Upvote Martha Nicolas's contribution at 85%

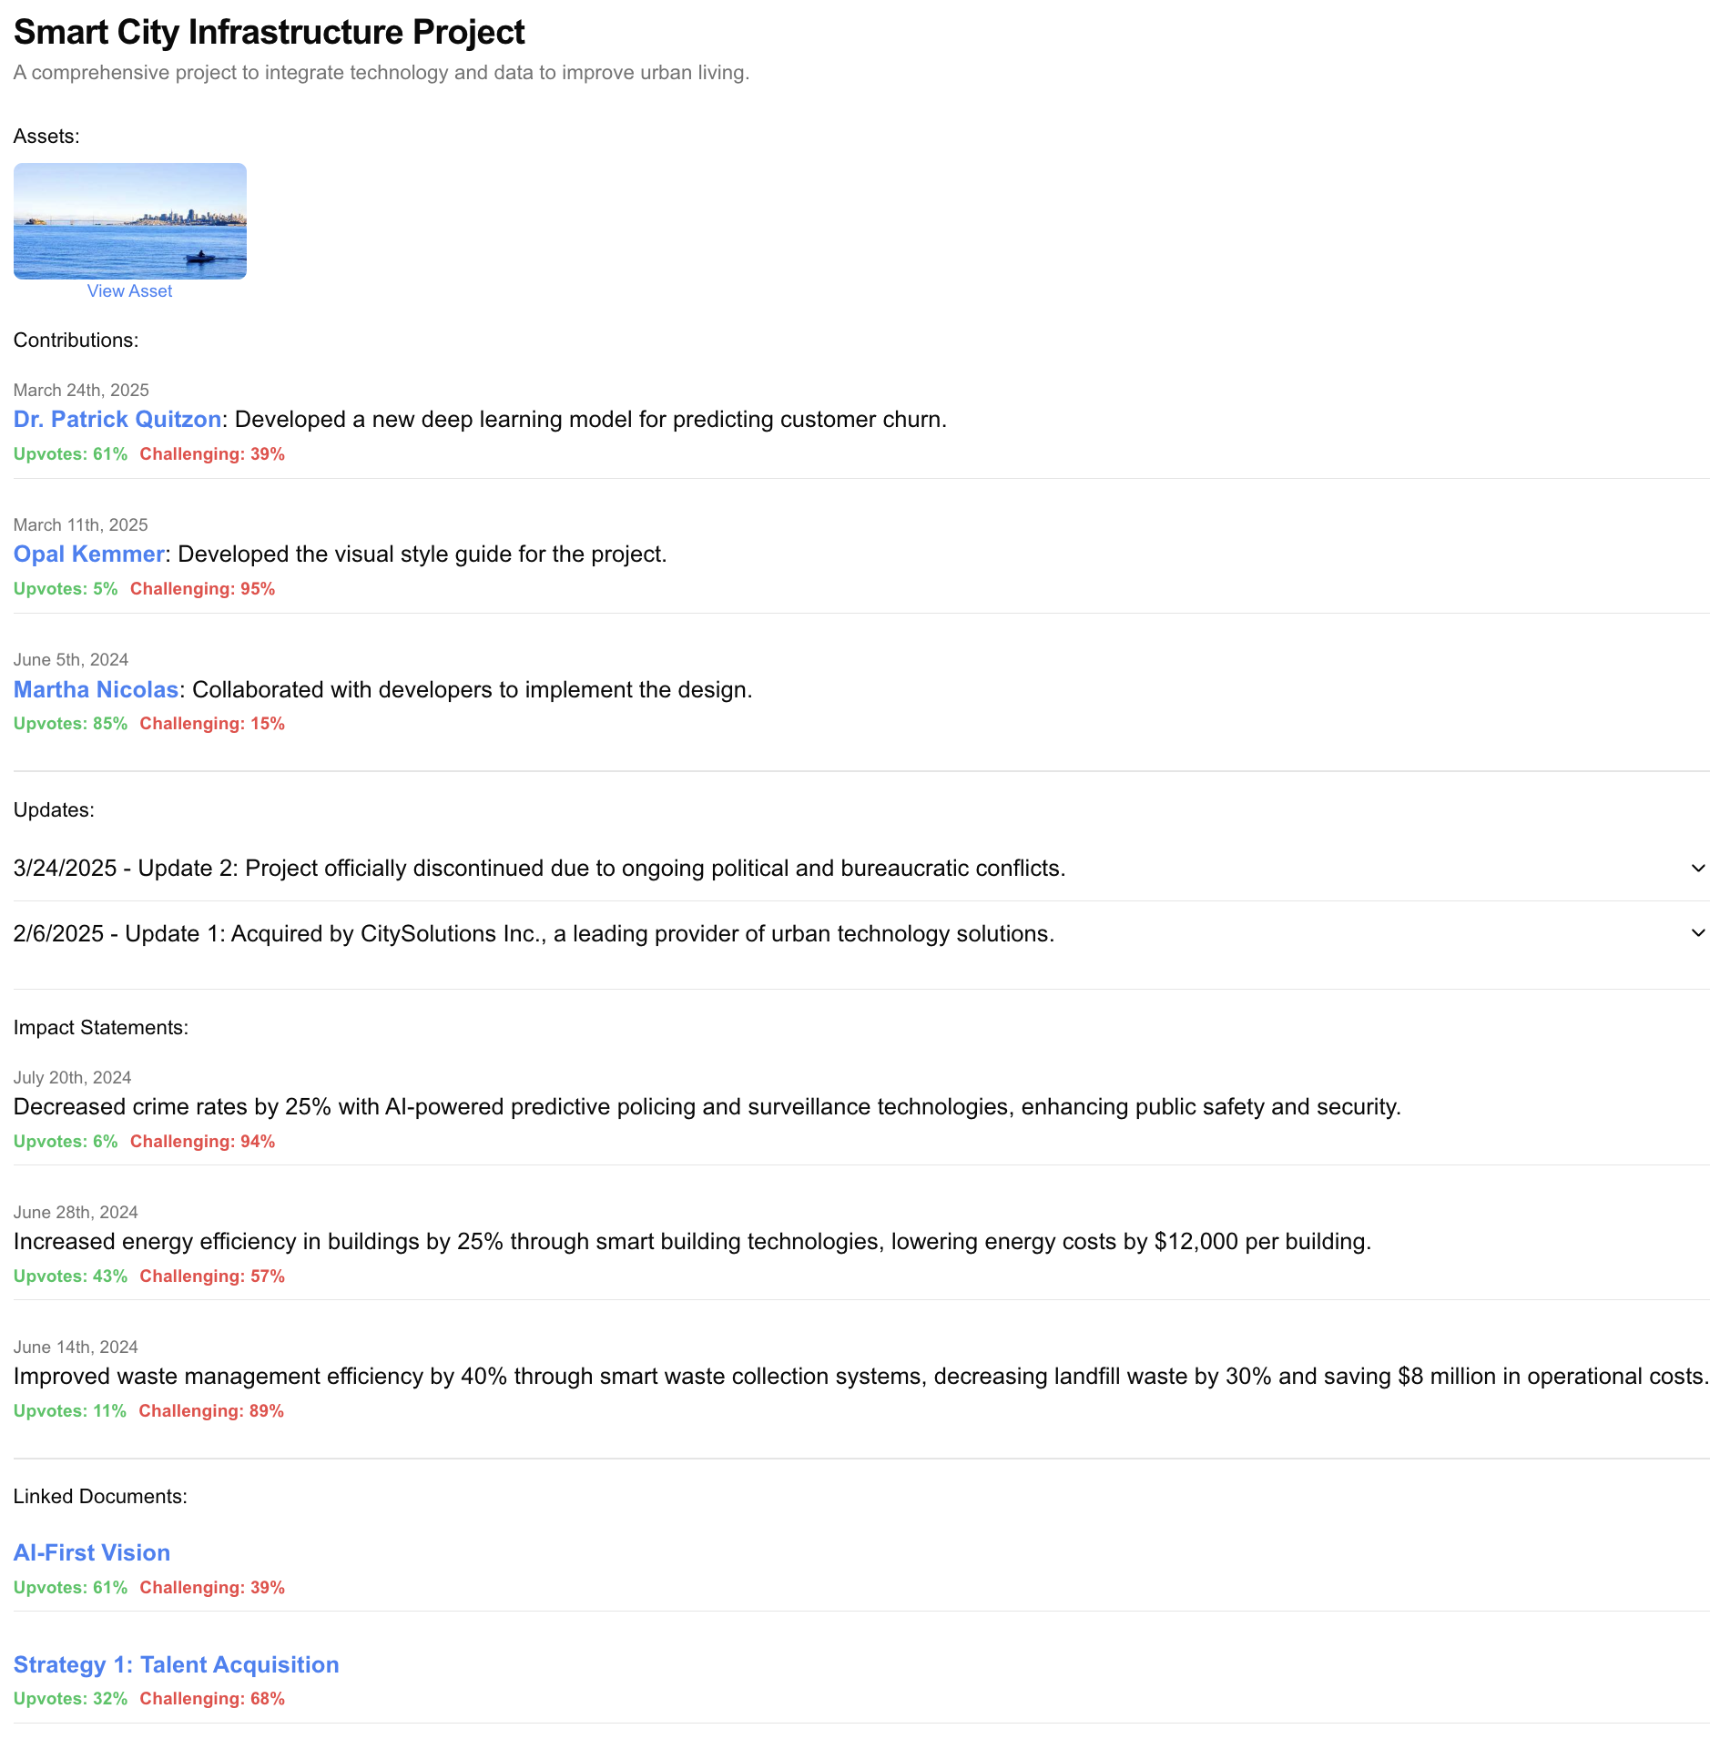70,723
